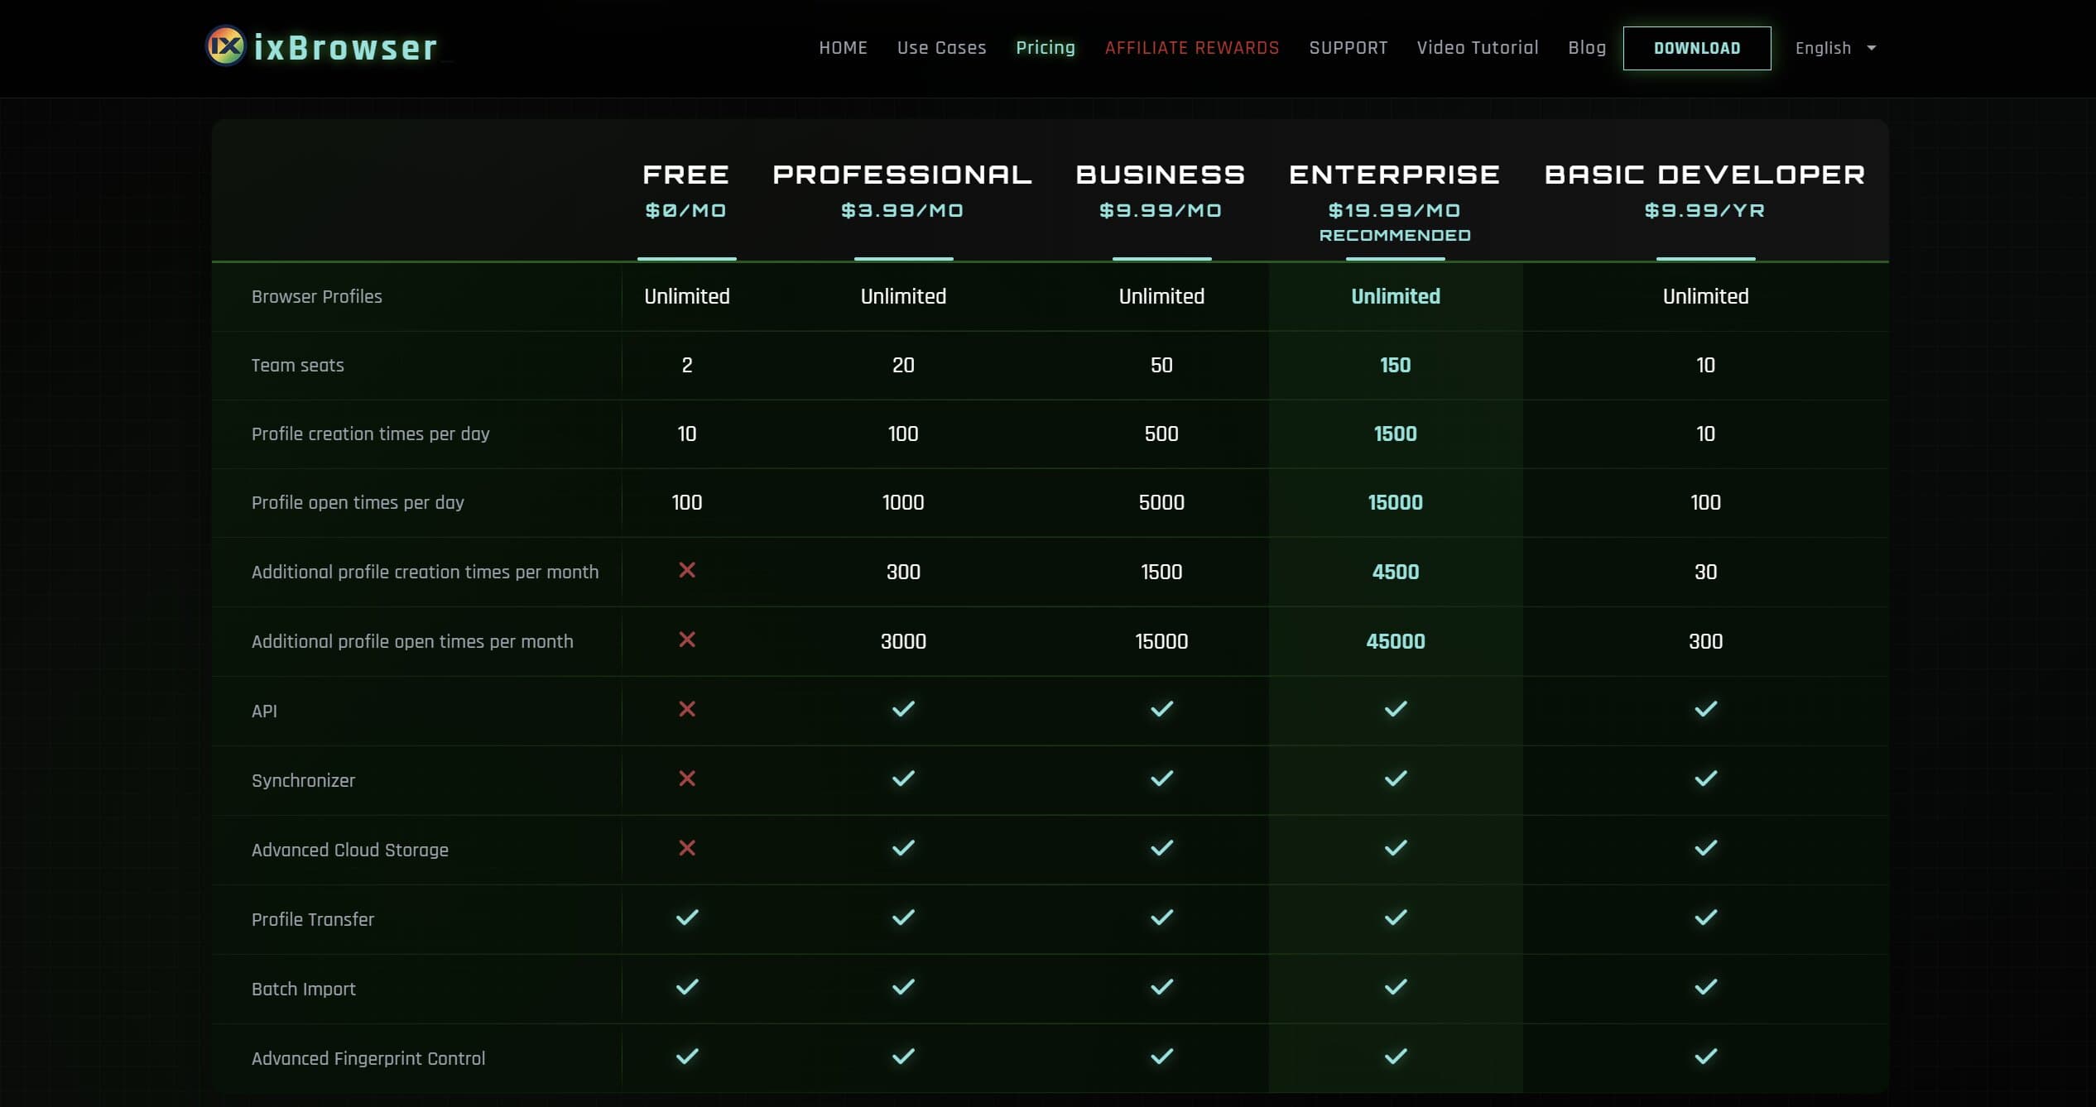Viewport: 2096px width, 1107px height.
Task: Click Professional's checkmark for API
Action: (903, 709)
